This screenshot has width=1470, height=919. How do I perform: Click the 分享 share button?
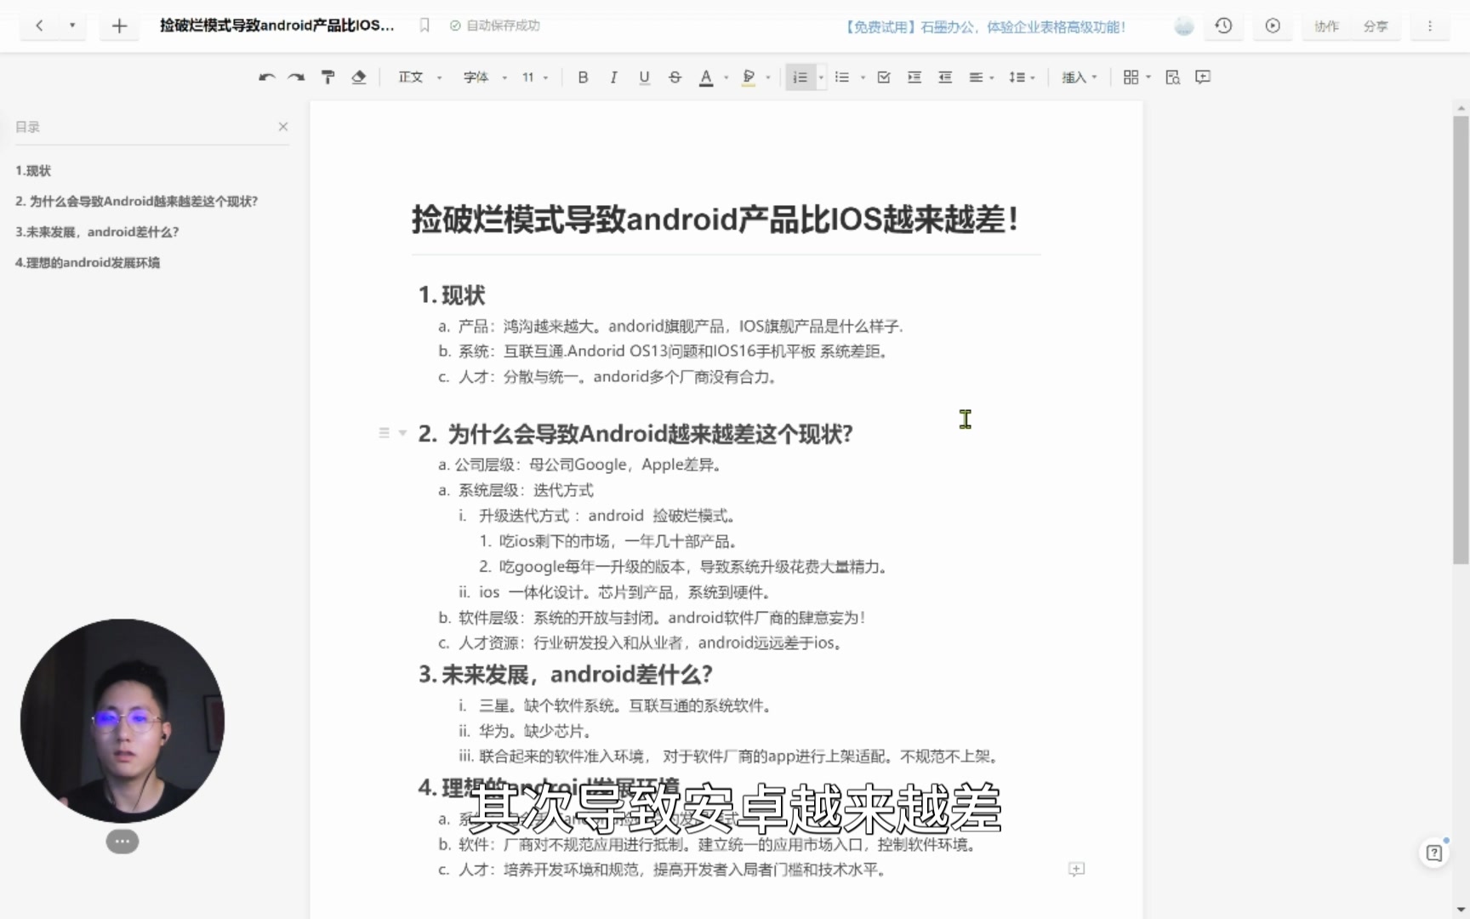[x=1376, y=26]
